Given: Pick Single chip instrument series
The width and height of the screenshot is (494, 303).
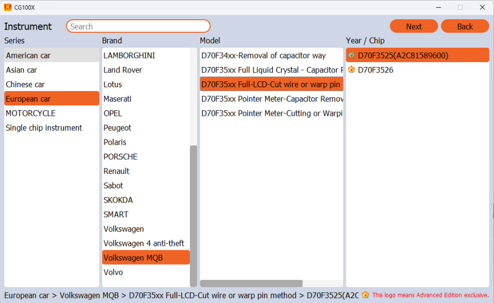Looking at the screenshot, I should tap(44, 128).
